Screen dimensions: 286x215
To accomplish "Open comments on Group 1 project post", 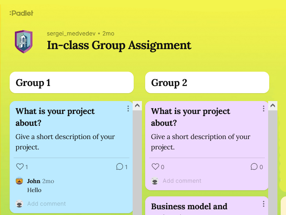I will (x=120, y=167).
